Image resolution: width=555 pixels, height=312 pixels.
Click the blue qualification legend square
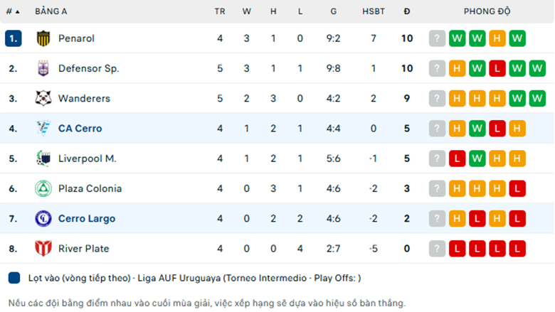point(14,278)
